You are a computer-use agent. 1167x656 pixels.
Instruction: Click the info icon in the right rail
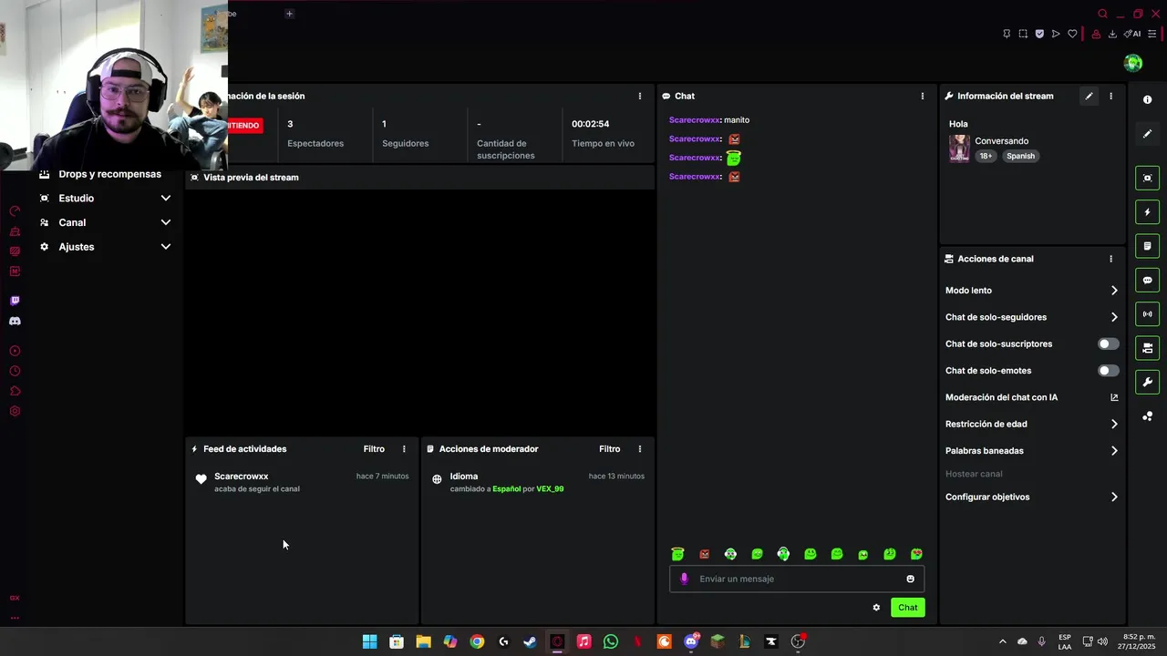point(1148,99)
